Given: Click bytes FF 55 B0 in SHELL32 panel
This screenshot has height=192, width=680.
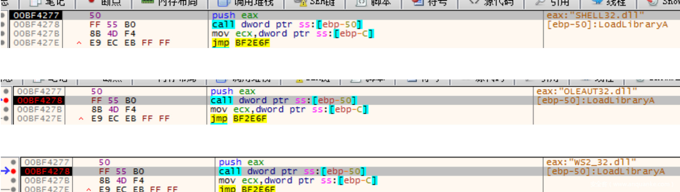Looking at the screenshot, I should [x=113, y=24].
